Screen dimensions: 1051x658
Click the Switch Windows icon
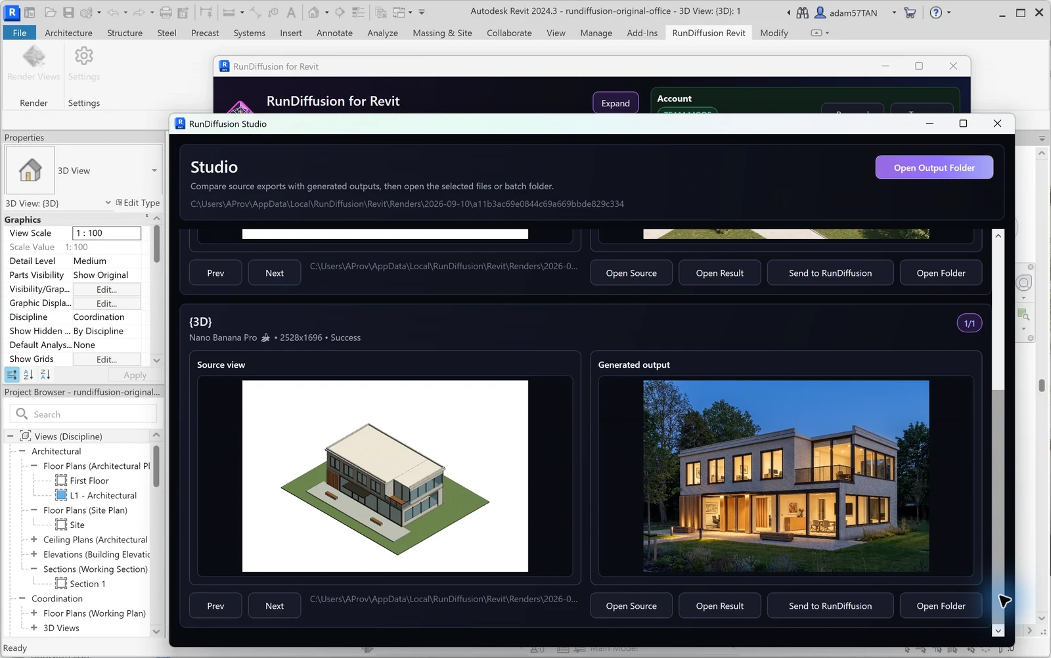(x=399, y=12)
